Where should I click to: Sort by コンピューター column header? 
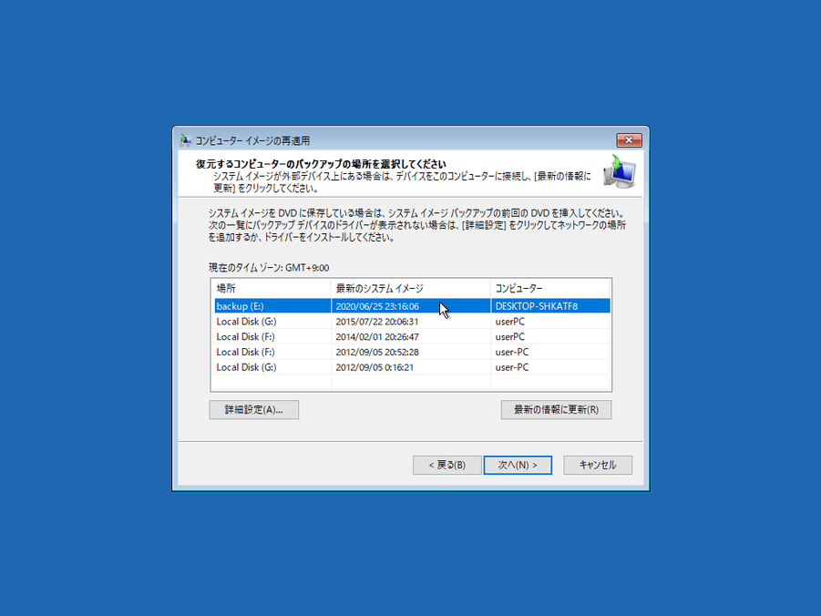coord(550,288)
